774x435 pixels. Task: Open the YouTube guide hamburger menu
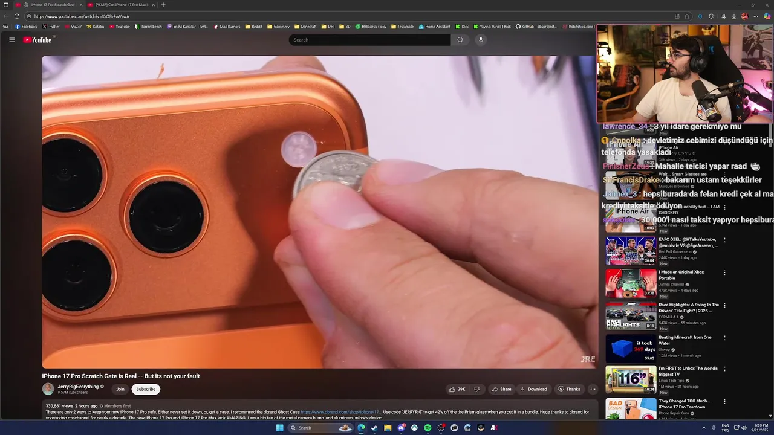pos(11,40)
